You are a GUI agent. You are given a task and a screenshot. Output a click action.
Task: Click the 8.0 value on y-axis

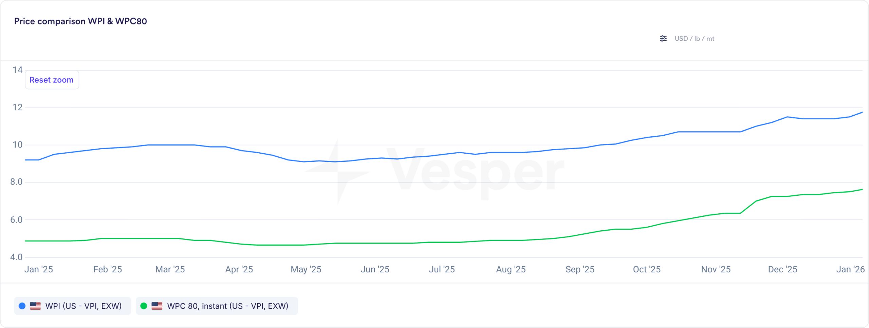coord(16,182)
